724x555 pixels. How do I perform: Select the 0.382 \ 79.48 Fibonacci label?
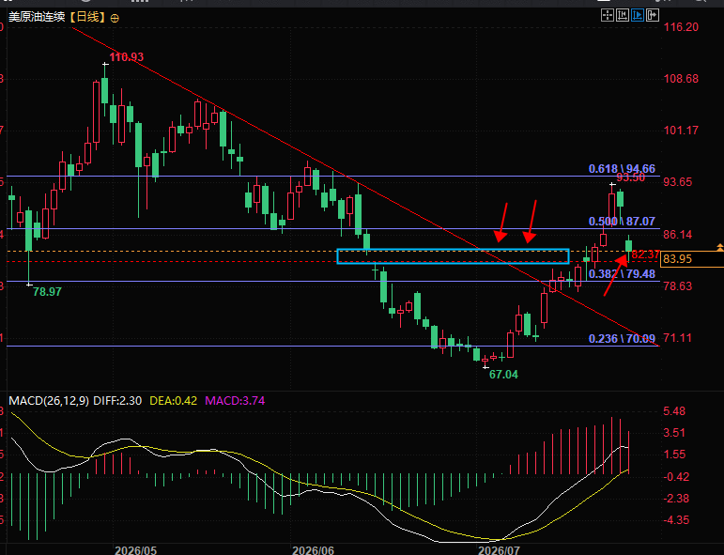622,274
